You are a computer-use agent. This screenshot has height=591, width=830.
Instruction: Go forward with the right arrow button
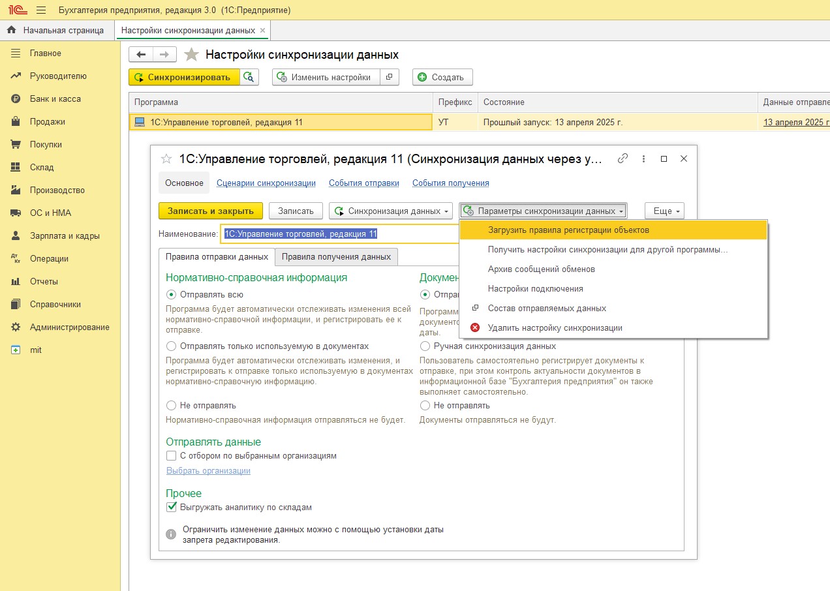tap(164, 54)
